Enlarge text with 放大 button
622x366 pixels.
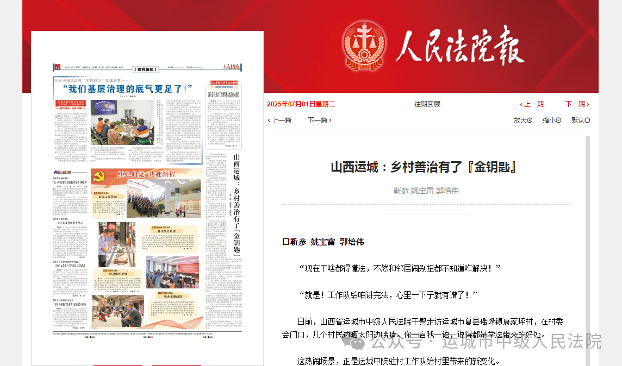click(x=523, y=121)
